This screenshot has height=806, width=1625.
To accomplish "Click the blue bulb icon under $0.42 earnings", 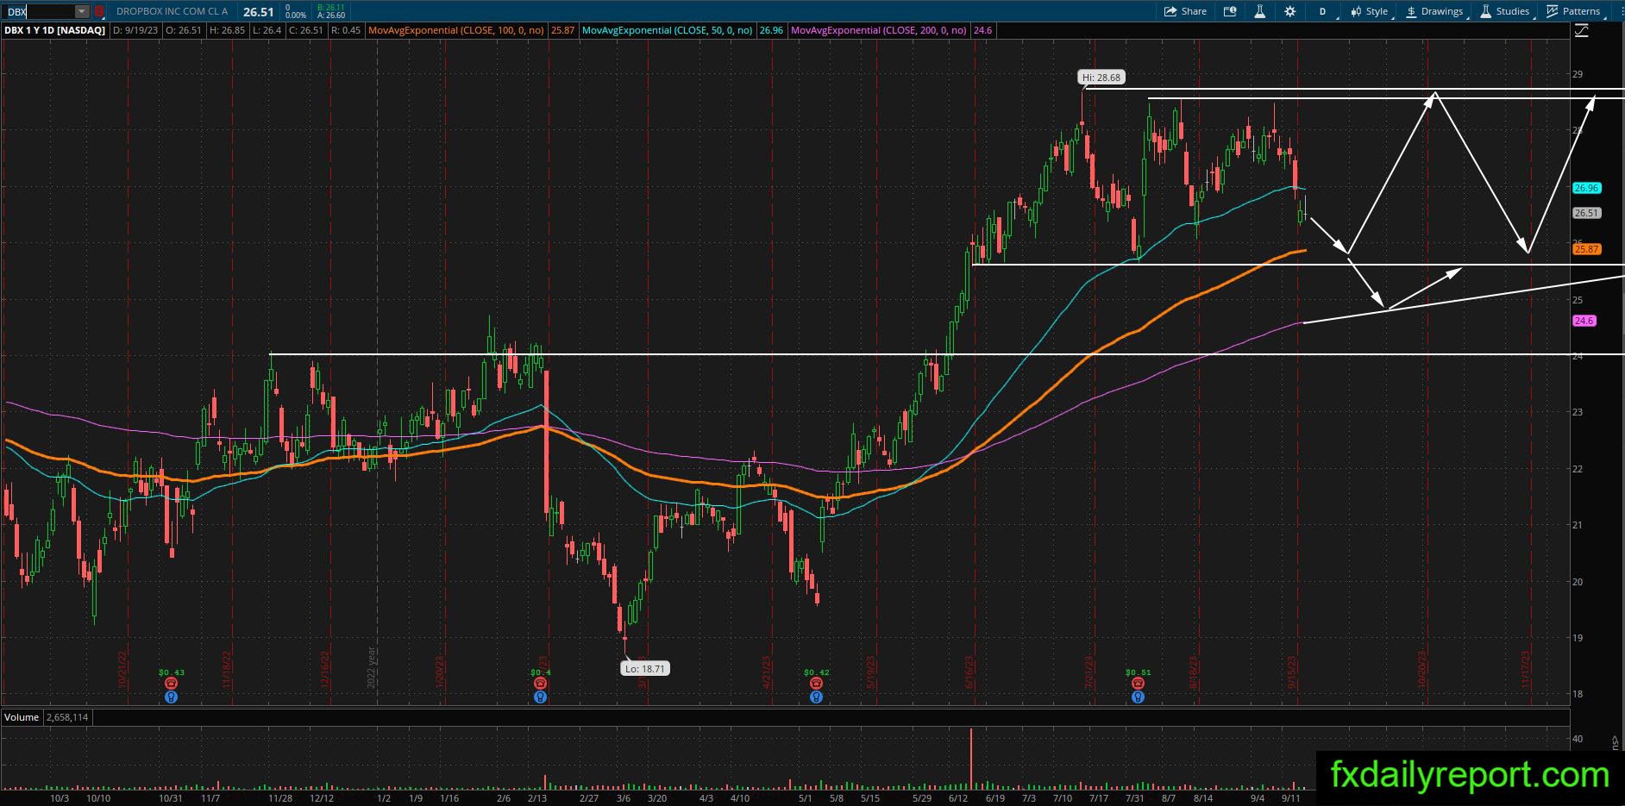I will pyautogui.click(x=816, y=697).
